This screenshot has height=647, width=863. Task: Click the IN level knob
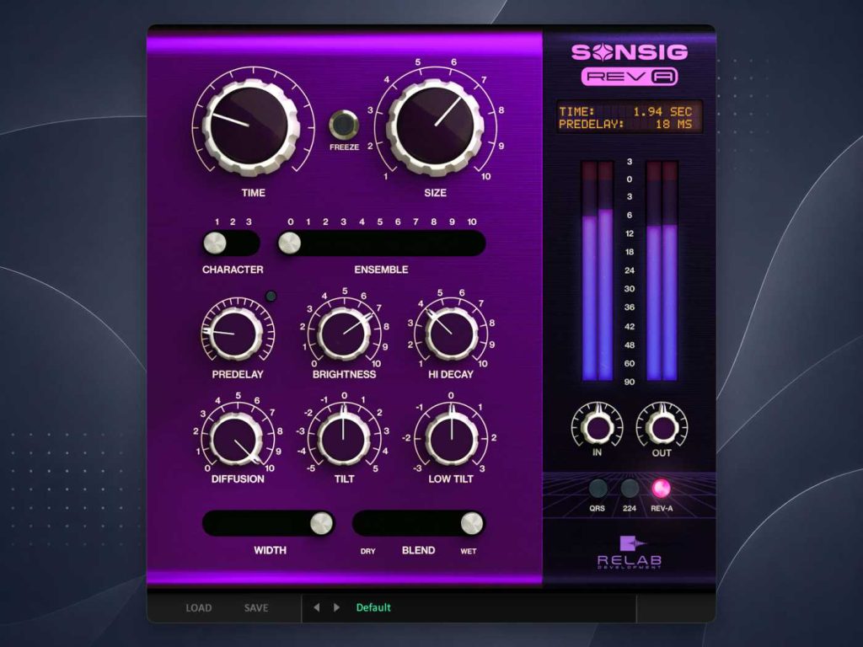598,425
